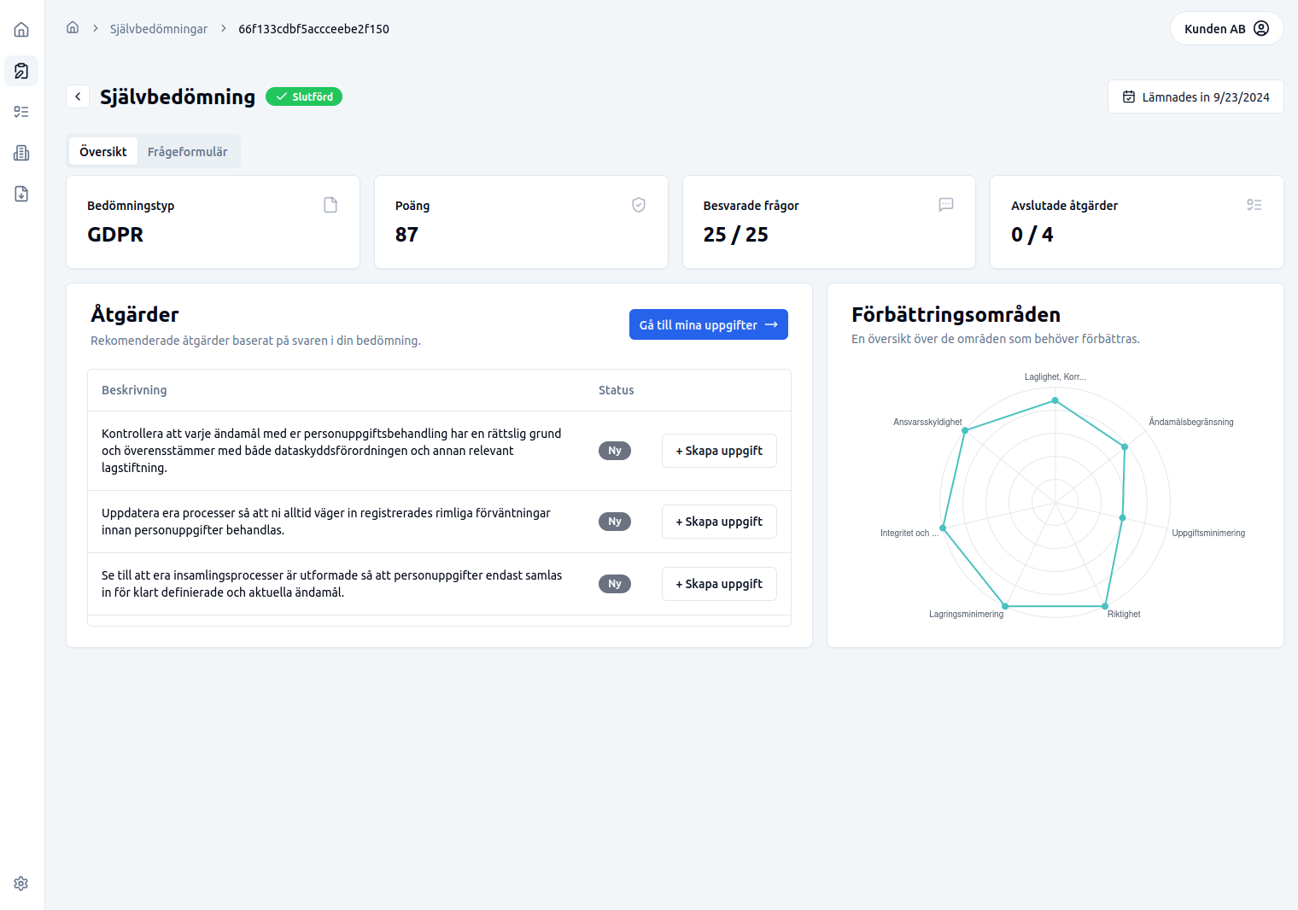Click the Åtgärder heading
This screenshot has height=910, width=1298.
[x=135, y=314]
